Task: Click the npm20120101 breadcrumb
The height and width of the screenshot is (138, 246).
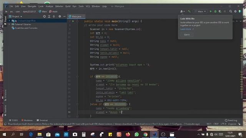Action: click(29, 11)
